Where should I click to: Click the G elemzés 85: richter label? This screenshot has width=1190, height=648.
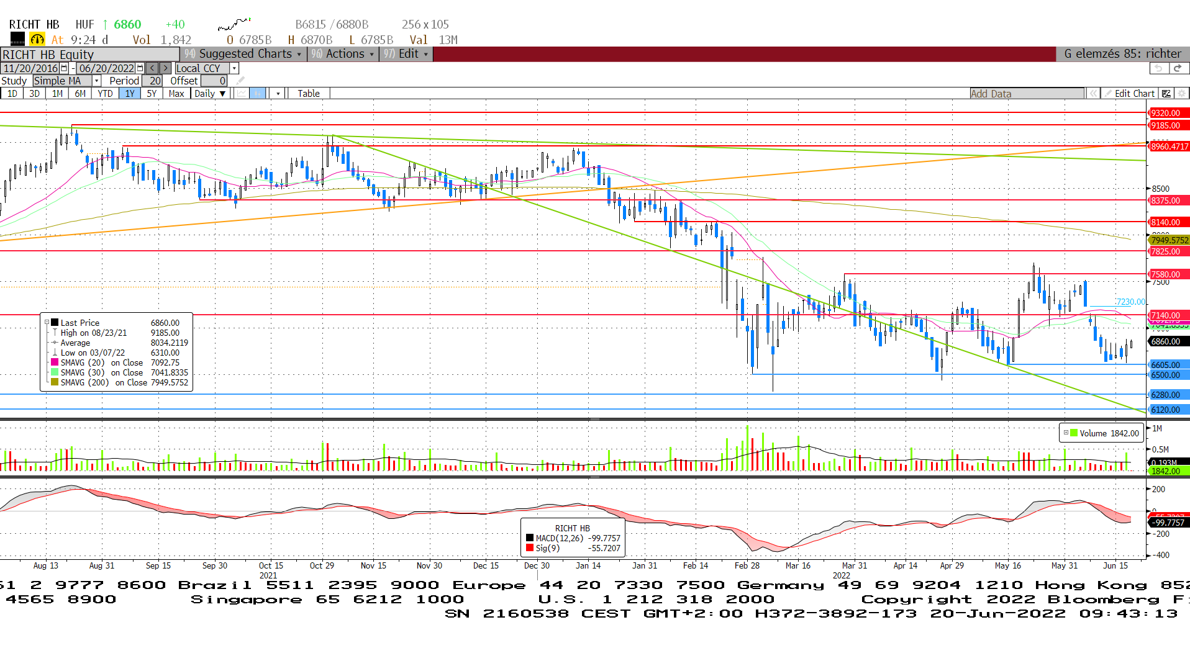pyautogui.click(x=1123, y=54)
